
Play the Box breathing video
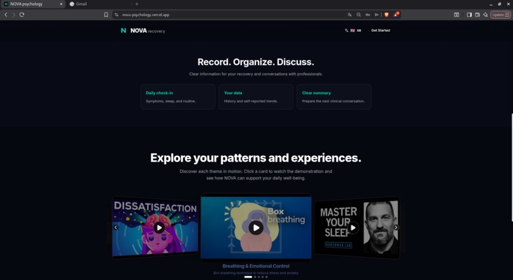pos(256,228)
